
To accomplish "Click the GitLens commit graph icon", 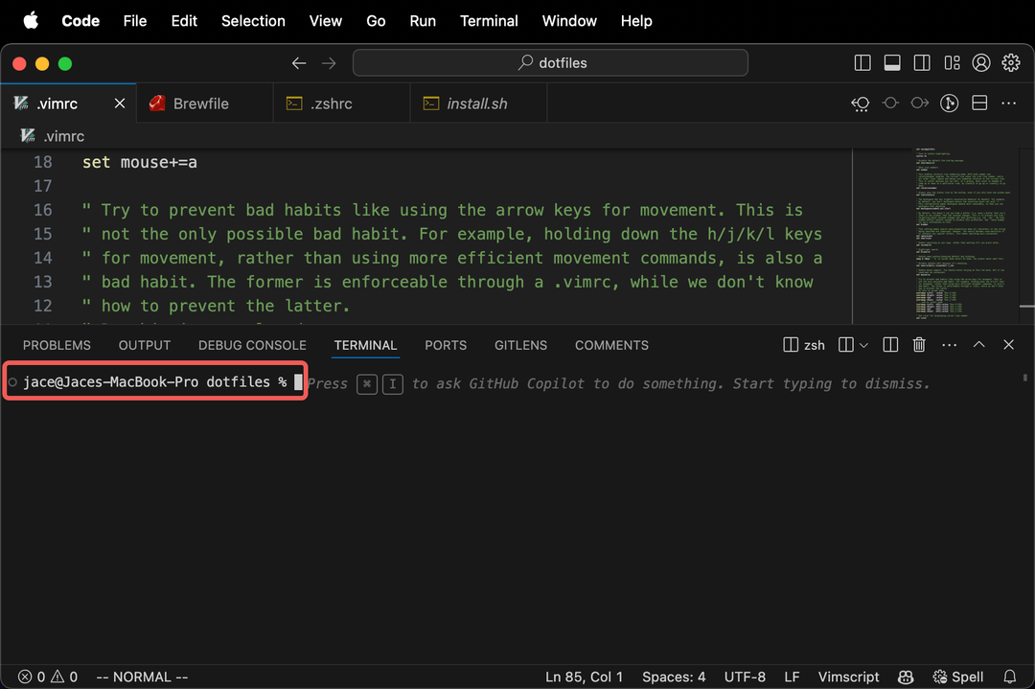I will [949, 103].
